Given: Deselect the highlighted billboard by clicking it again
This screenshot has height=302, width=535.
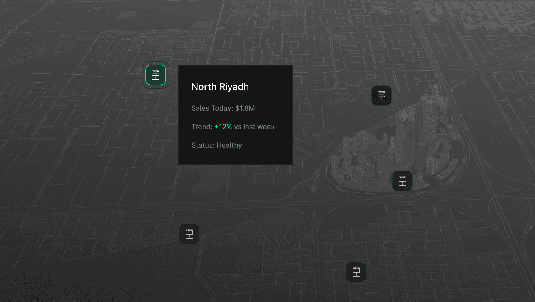Looking at the screenshot, I should pos(156,75).
